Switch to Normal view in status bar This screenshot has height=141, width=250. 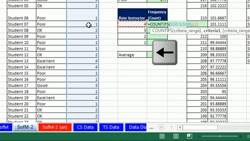coord(162,136)
